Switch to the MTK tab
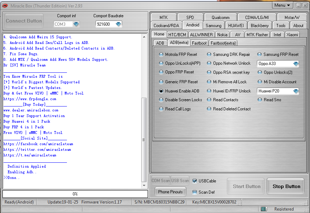The height and width of the screenshot is (213, 310). click(x=163, y=17)
